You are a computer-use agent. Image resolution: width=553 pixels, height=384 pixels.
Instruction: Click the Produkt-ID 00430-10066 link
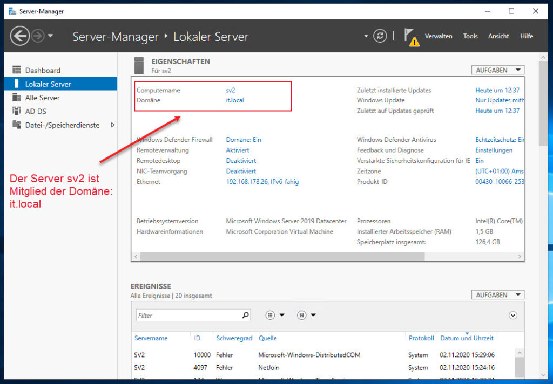pyautogui.click(x=500, y=182)
